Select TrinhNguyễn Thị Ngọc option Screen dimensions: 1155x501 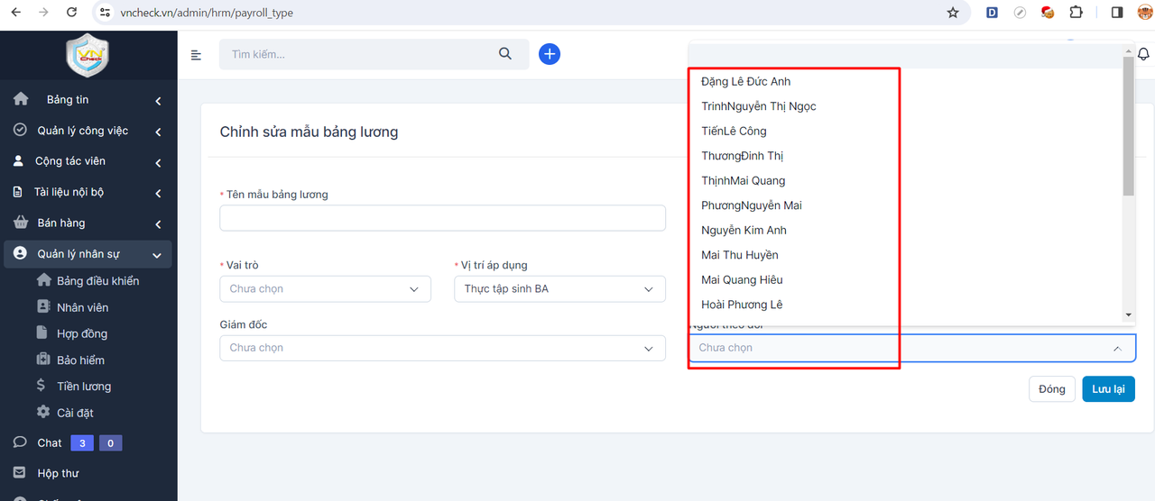tap(905, 106)
